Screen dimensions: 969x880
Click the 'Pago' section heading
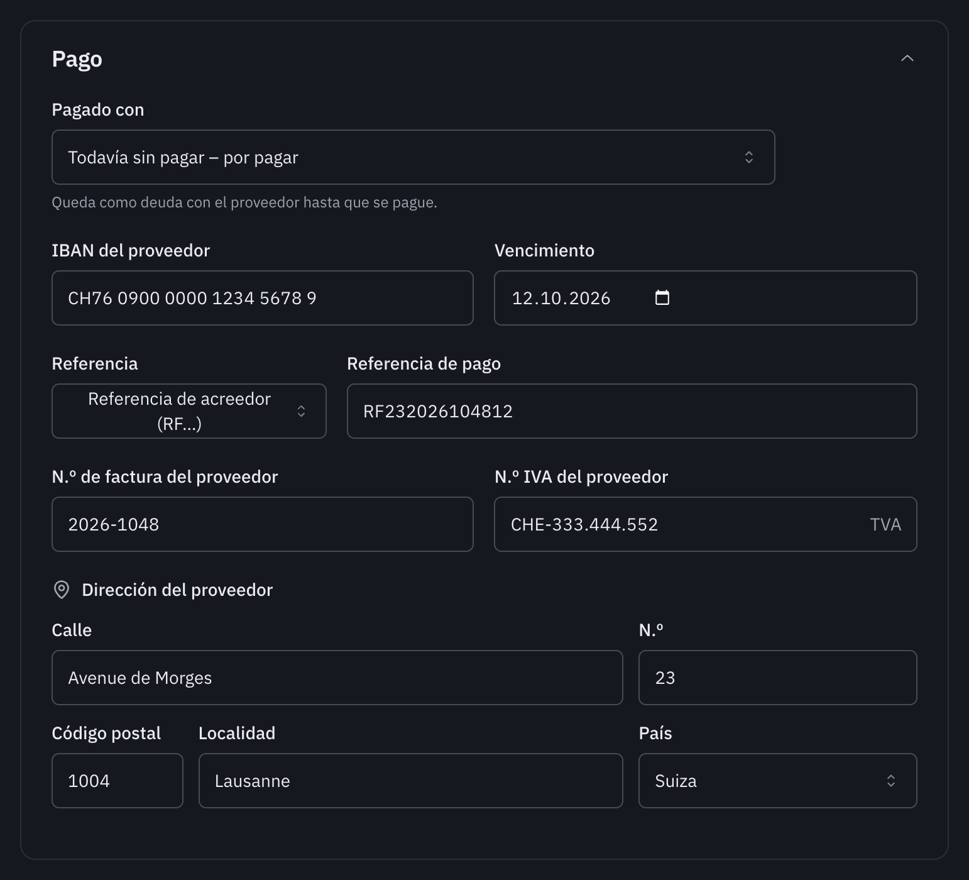pos(77,59)
